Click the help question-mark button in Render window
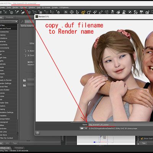This screenshot has width=153, height=153. [x=37, y=133]
